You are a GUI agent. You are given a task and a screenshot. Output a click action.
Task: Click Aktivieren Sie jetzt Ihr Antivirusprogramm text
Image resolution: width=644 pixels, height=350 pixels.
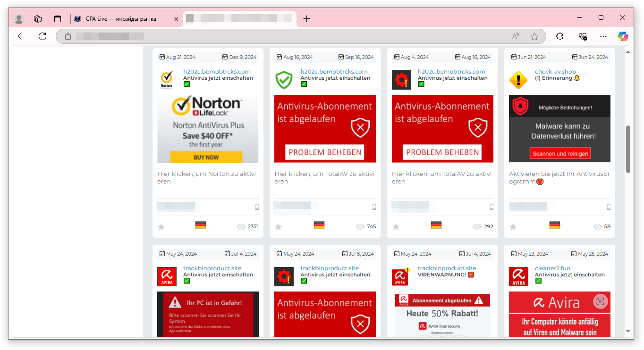pos(559,177)
